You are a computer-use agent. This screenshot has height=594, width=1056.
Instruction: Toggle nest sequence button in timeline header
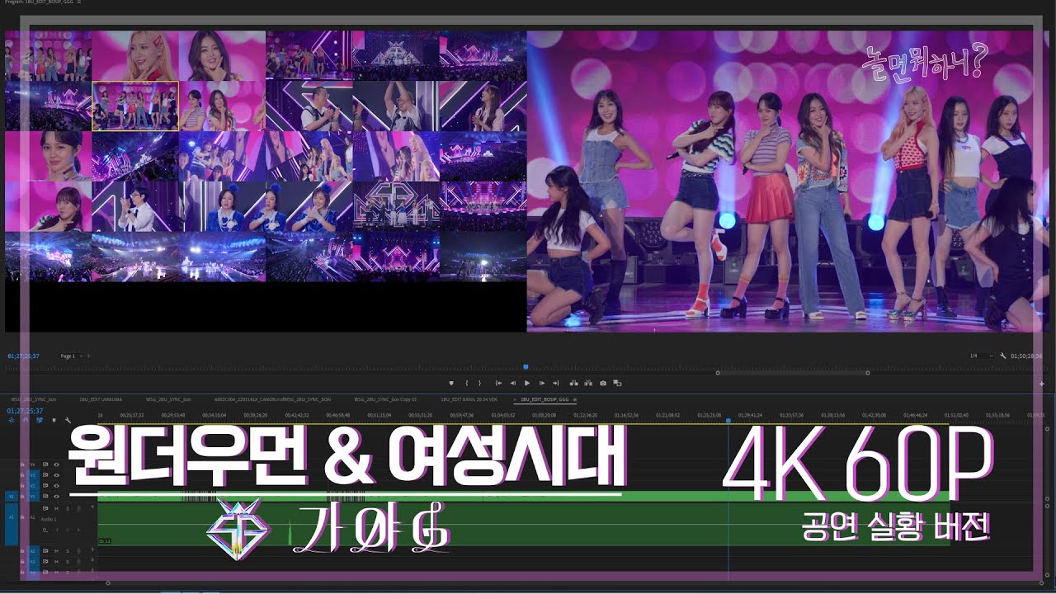(x=11, y=420)
